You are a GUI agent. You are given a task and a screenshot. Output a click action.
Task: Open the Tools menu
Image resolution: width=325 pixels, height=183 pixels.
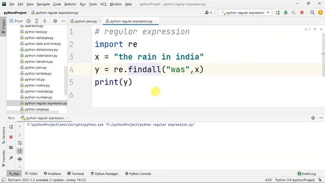tap(93, 4)
